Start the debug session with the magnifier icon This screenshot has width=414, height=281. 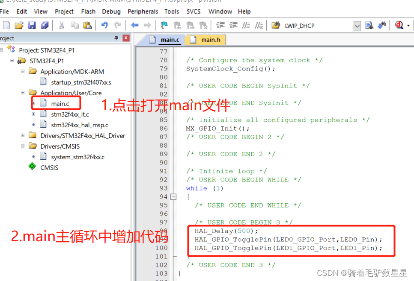coord(399,25)
